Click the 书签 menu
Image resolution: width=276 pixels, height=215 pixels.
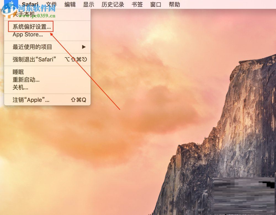(137, 4)
